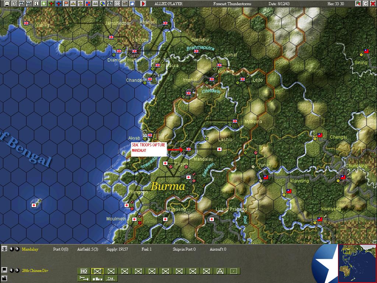Click the 'Airfield: 5(3)' readout
377x283 pixels.
[88, 249]
